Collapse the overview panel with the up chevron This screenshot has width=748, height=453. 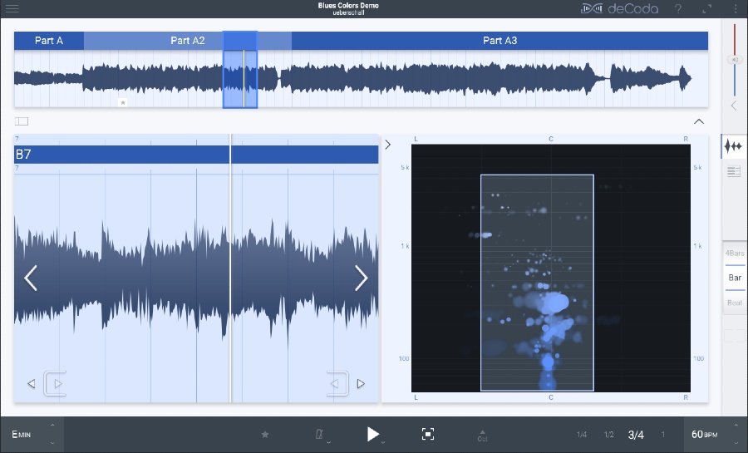click(x=699, y=121)
